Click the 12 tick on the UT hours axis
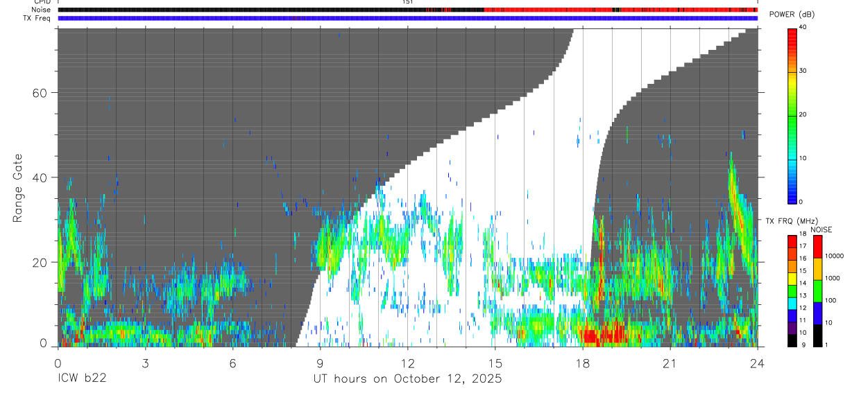852x393 pixels. pos(407,363)
